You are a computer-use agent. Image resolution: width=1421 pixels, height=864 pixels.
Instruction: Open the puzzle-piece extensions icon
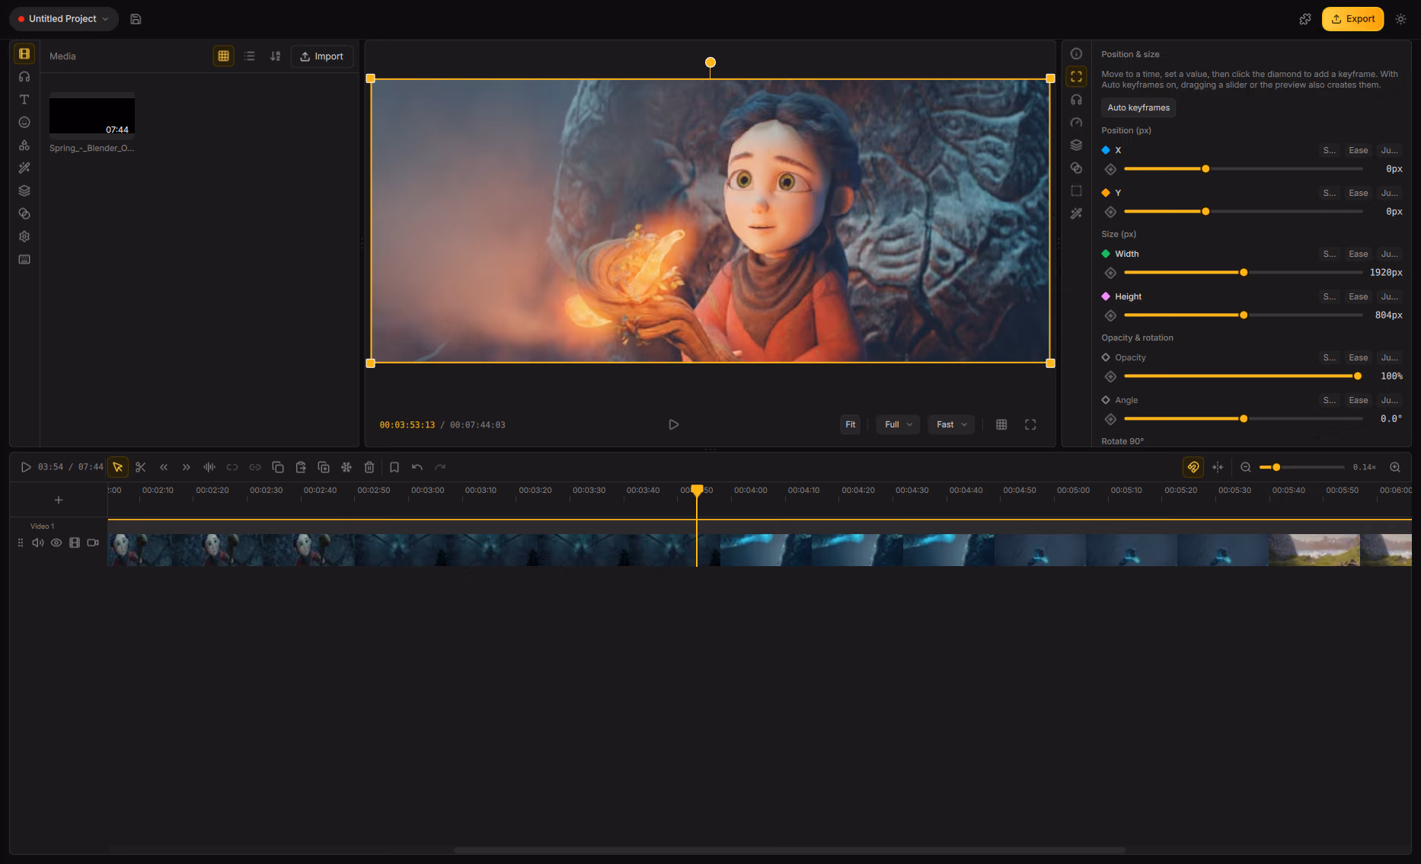click(1305, 19)
